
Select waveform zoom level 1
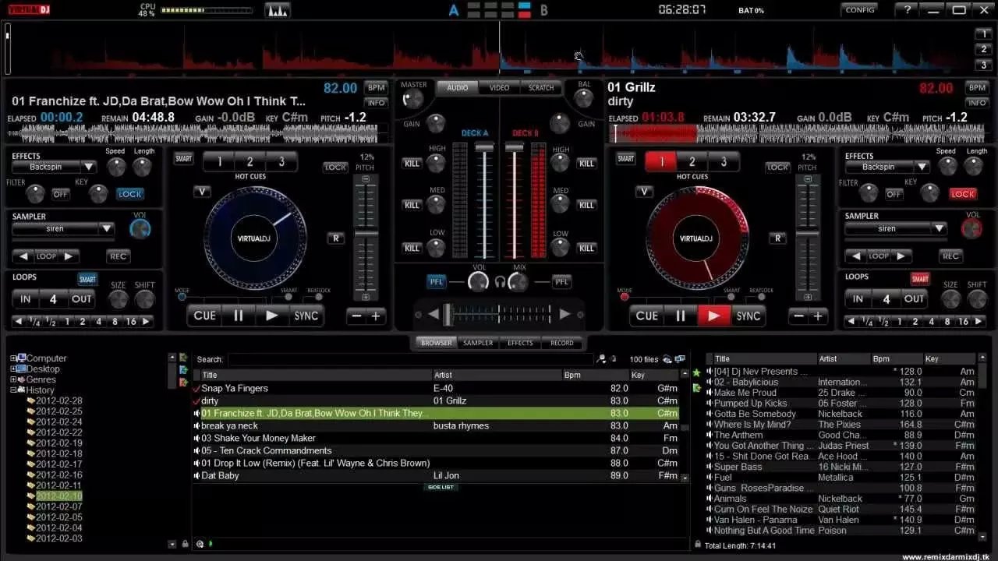984,34
